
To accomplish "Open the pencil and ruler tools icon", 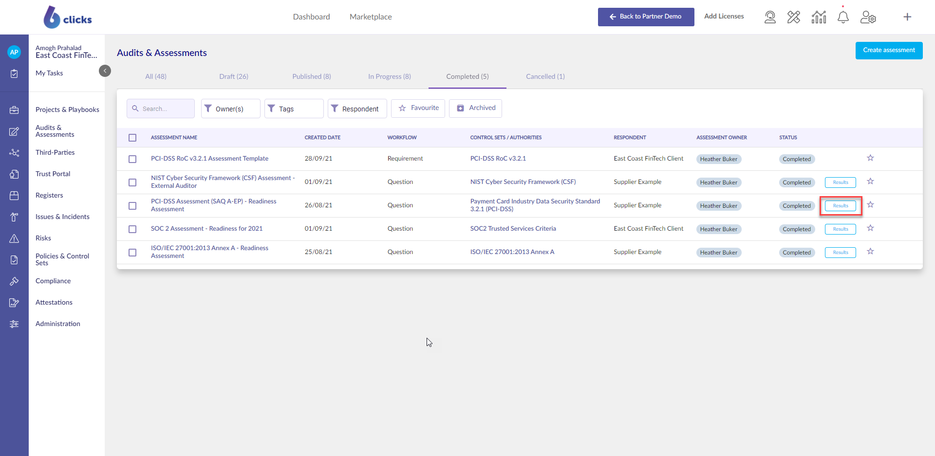I will 794,17.
